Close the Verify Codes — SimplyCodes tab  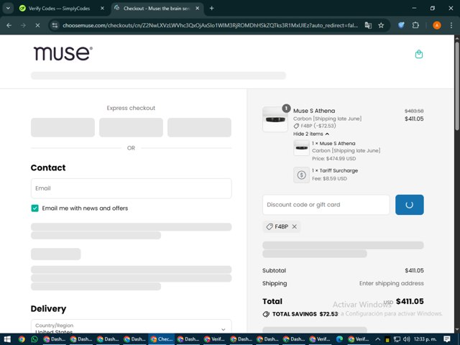pos(102,9)
